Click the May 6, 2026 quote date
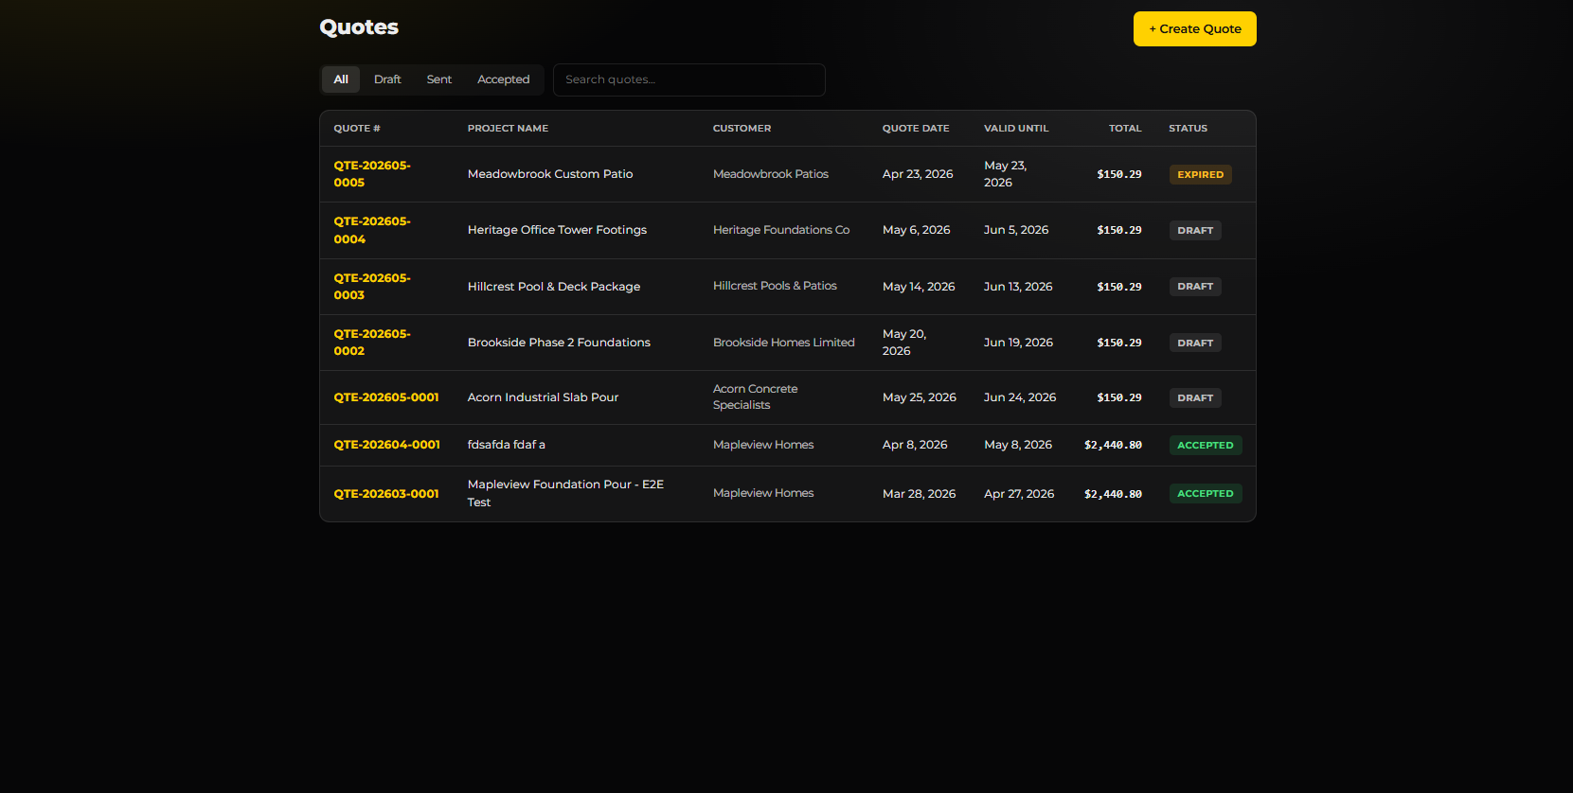Image resolution: width=1573 pixels, height=793 pixels. (x=917, y=230)
